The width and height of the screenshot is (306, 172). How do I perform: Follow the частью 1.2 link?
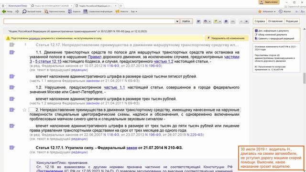point(164,61)
